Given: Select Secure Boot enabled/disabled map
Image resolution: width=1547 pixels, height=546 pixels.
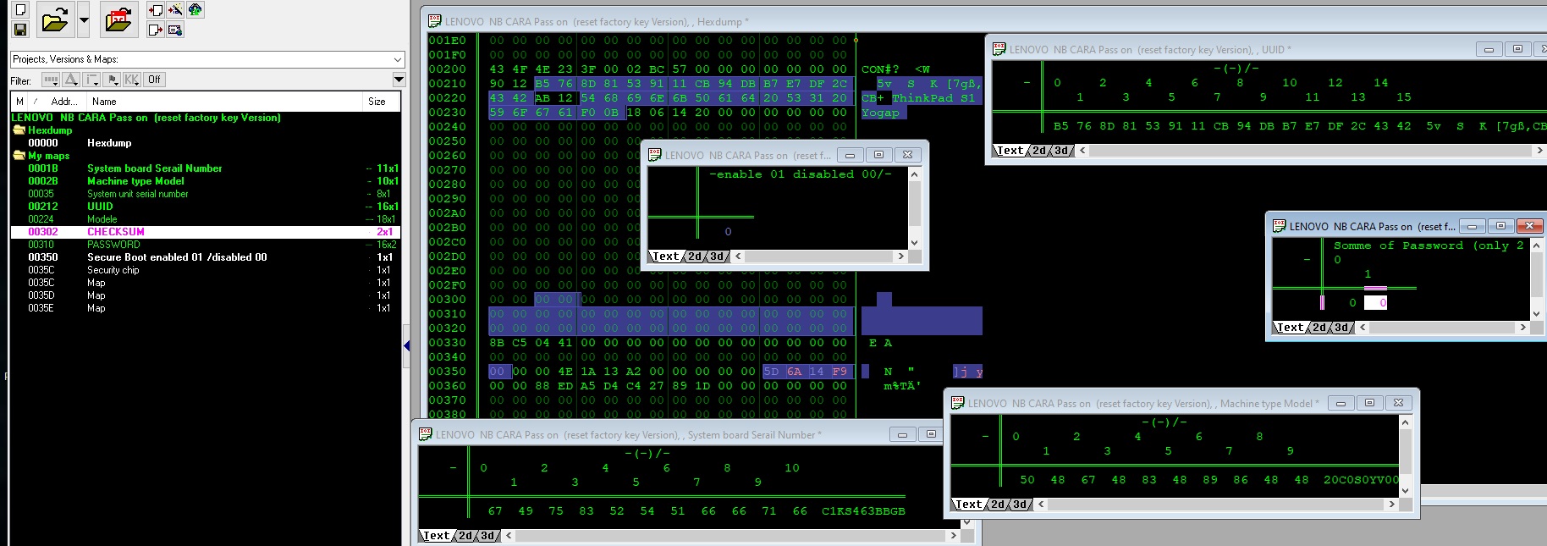Looking at the screenshot, I should tap(206, 257).
